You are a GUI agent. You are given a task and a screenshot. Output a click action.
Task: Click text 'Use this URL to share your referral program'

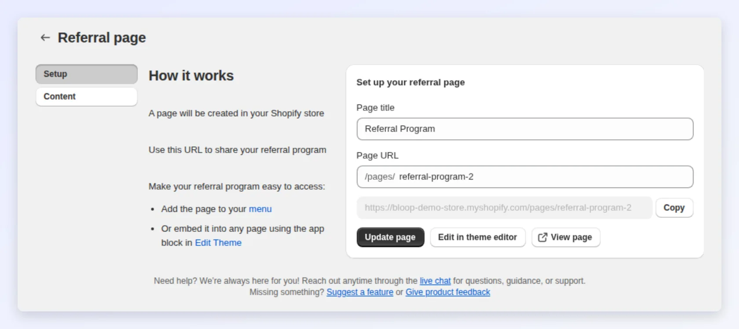238,150
